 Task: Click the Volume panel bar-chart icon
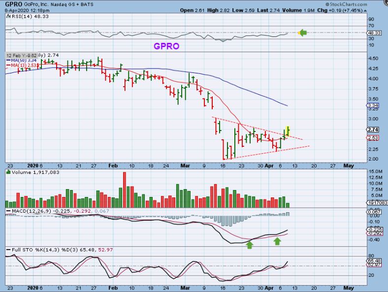(x=8, y=172)
